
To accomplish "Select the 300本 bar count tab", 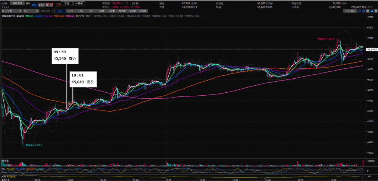I will click(133, 11).
